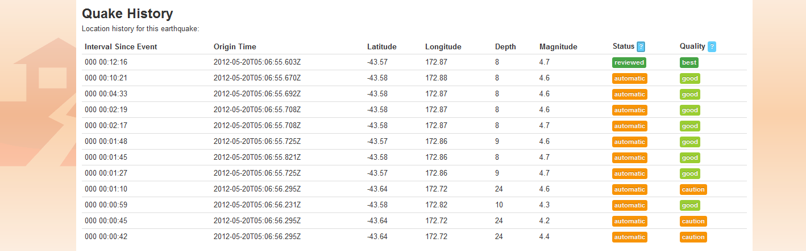
Task: Click the interval cell '000 00:04:33'
Action: [106, 94]
